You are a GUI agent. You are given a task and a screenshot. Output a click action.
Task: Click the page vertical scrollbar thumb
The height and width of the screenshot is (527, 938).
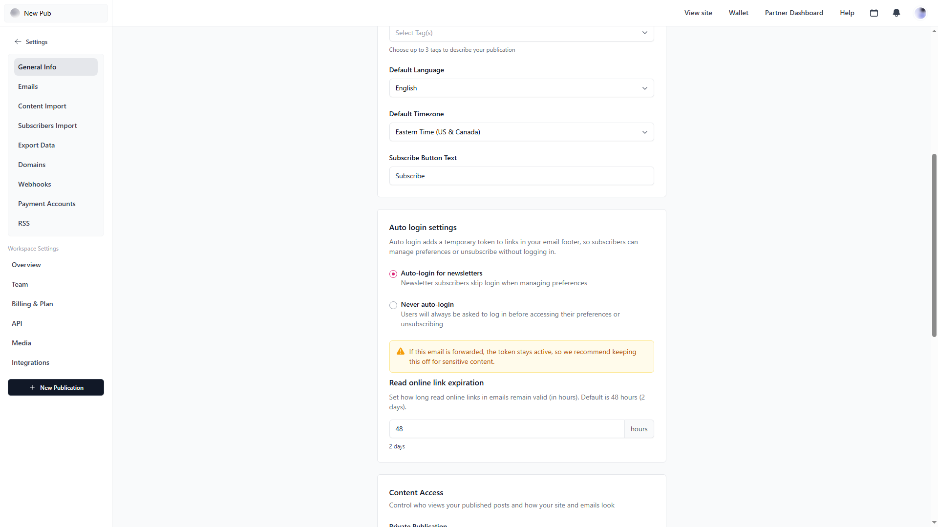click(934, 245)
